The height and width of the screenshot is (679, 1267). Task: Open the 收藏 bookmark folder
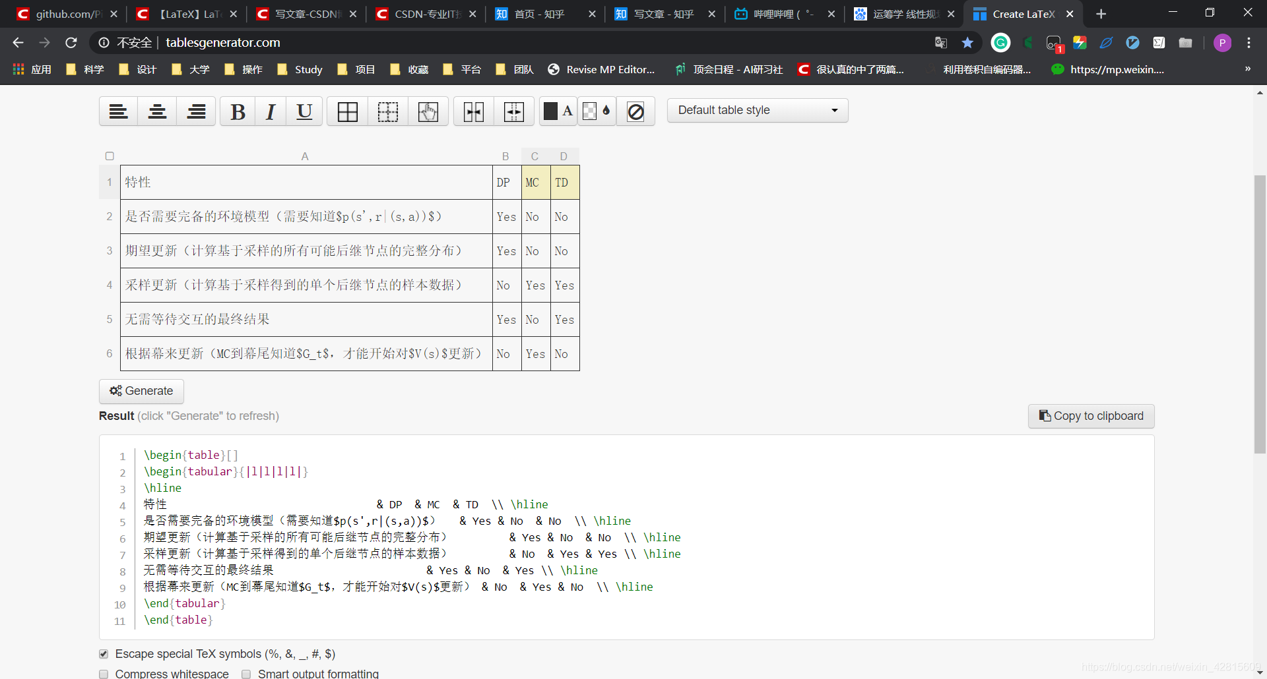pos(410,69)
